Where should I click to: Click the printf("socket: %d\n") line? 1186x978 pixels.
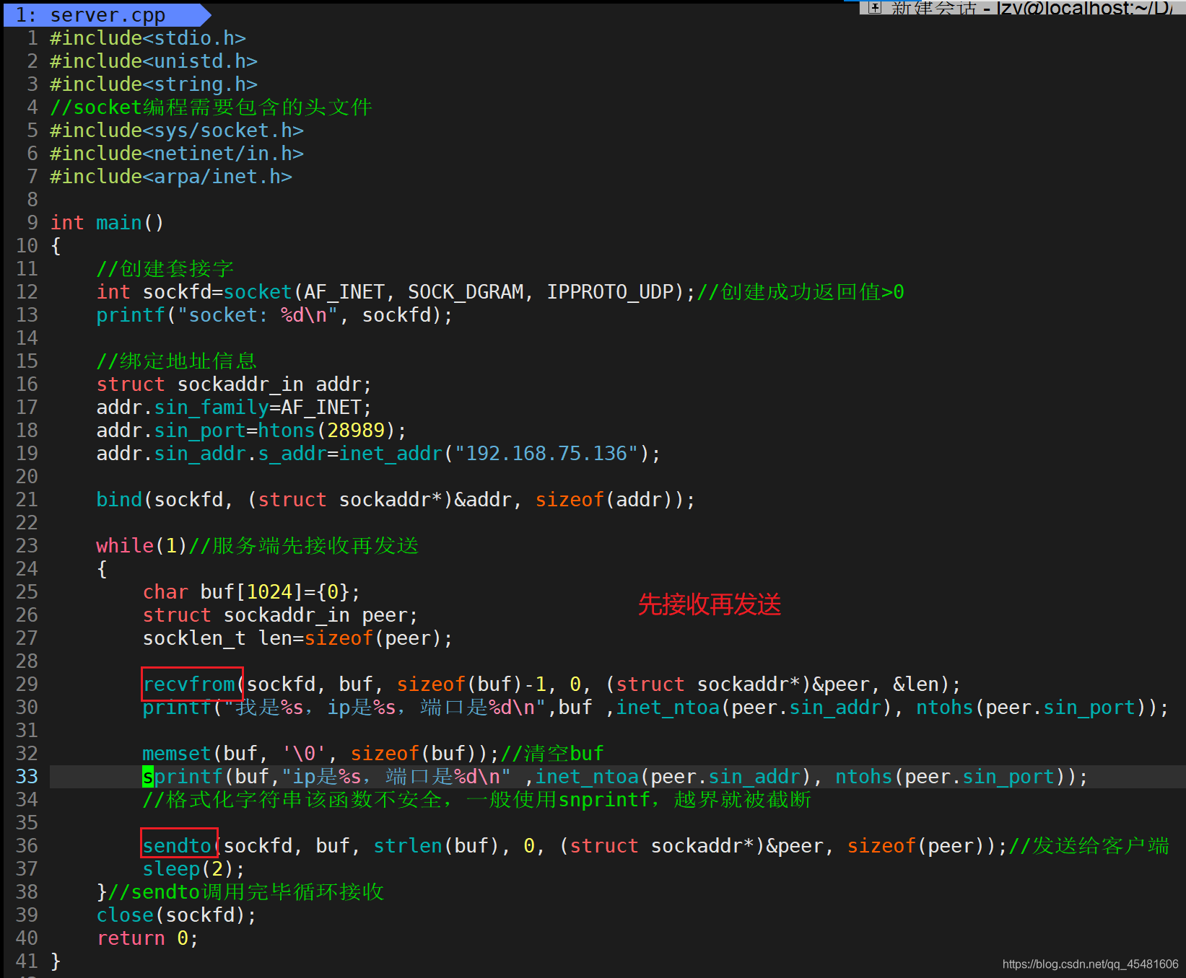click(x=274, y=315)
